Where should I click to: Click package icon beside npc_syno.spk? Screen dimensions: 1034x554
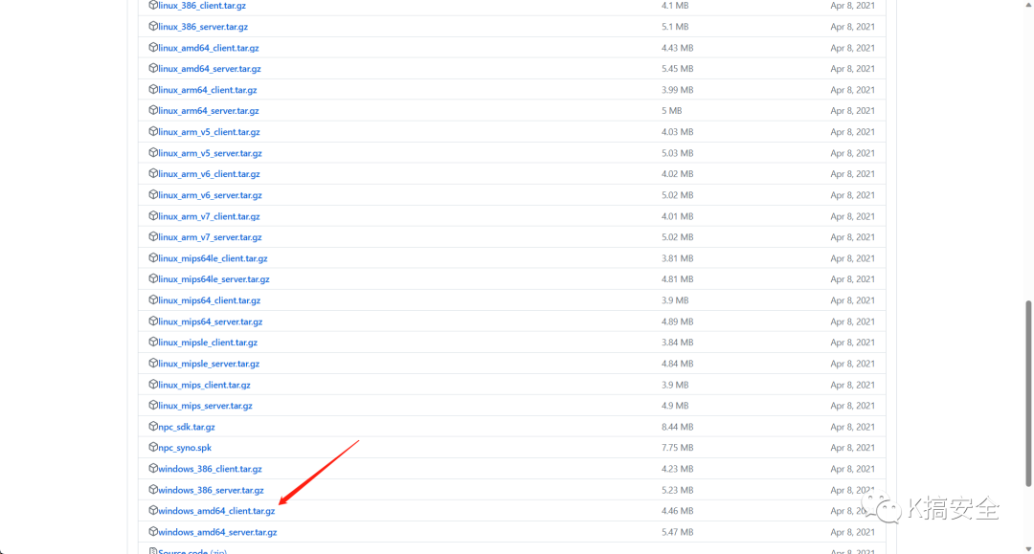click(x=153, y=447)
